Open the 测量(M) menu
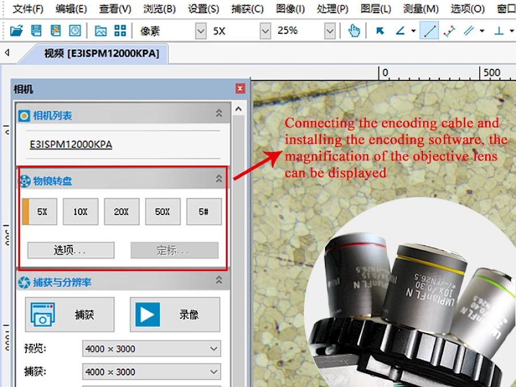 tap(421, 9)
